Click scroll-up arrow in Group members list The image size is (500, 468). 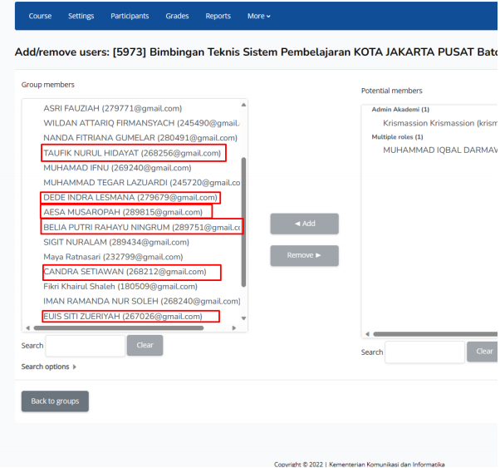point(243,106)
